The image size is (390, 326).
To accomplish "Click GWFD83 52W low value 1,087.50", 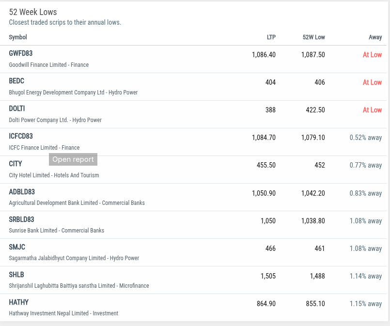I will pos(313,55).
